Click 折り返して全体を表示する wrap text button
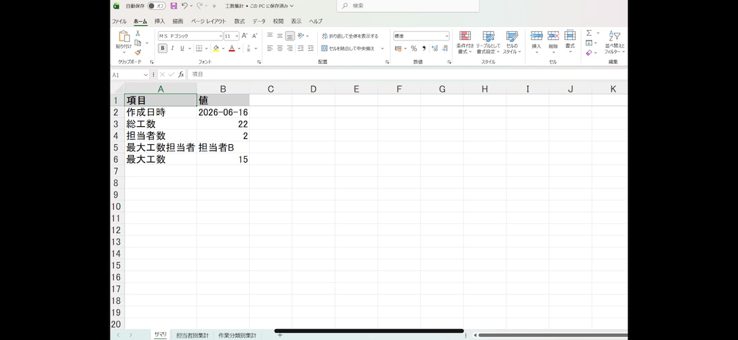This screenshot has height=340, width=738. [x=350, y=36]
